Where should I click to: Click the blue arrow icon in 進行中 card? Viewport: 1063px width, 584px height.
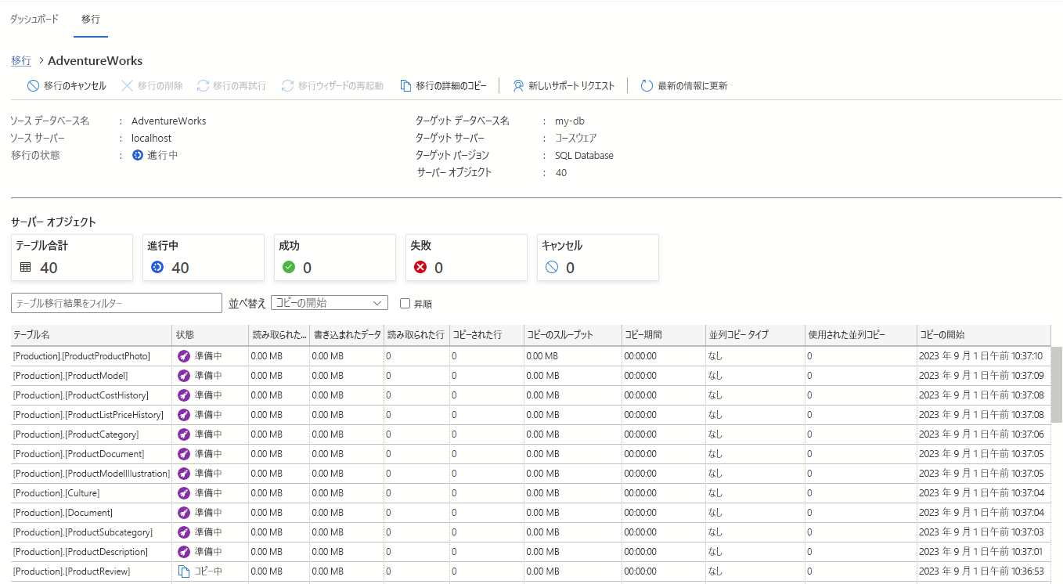click(157, 267)
